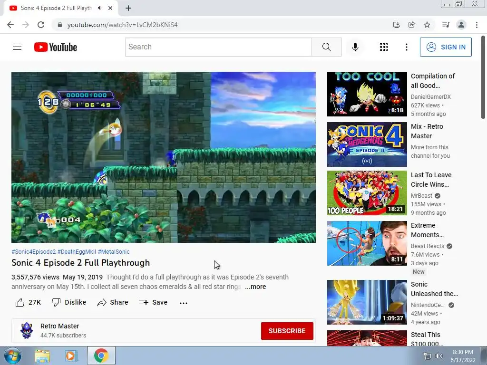This screenshot has height=365, width=487.
Task: Open YouTube settings three-dot menu
Action: [406, 47]
